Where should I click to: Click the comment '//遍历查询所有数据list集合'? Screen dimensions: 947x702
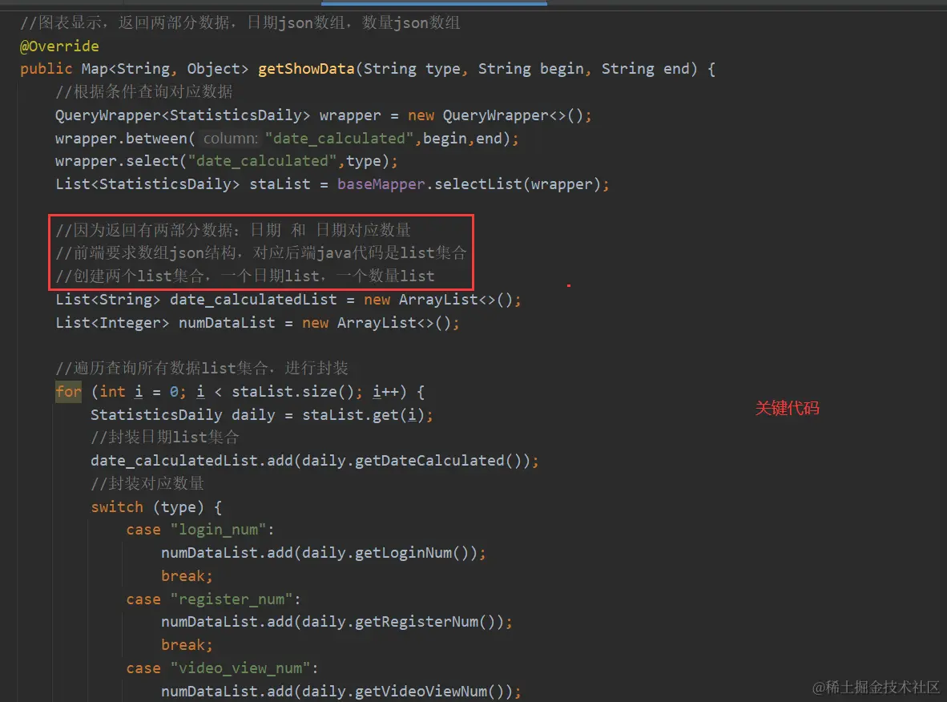point(202,369)
